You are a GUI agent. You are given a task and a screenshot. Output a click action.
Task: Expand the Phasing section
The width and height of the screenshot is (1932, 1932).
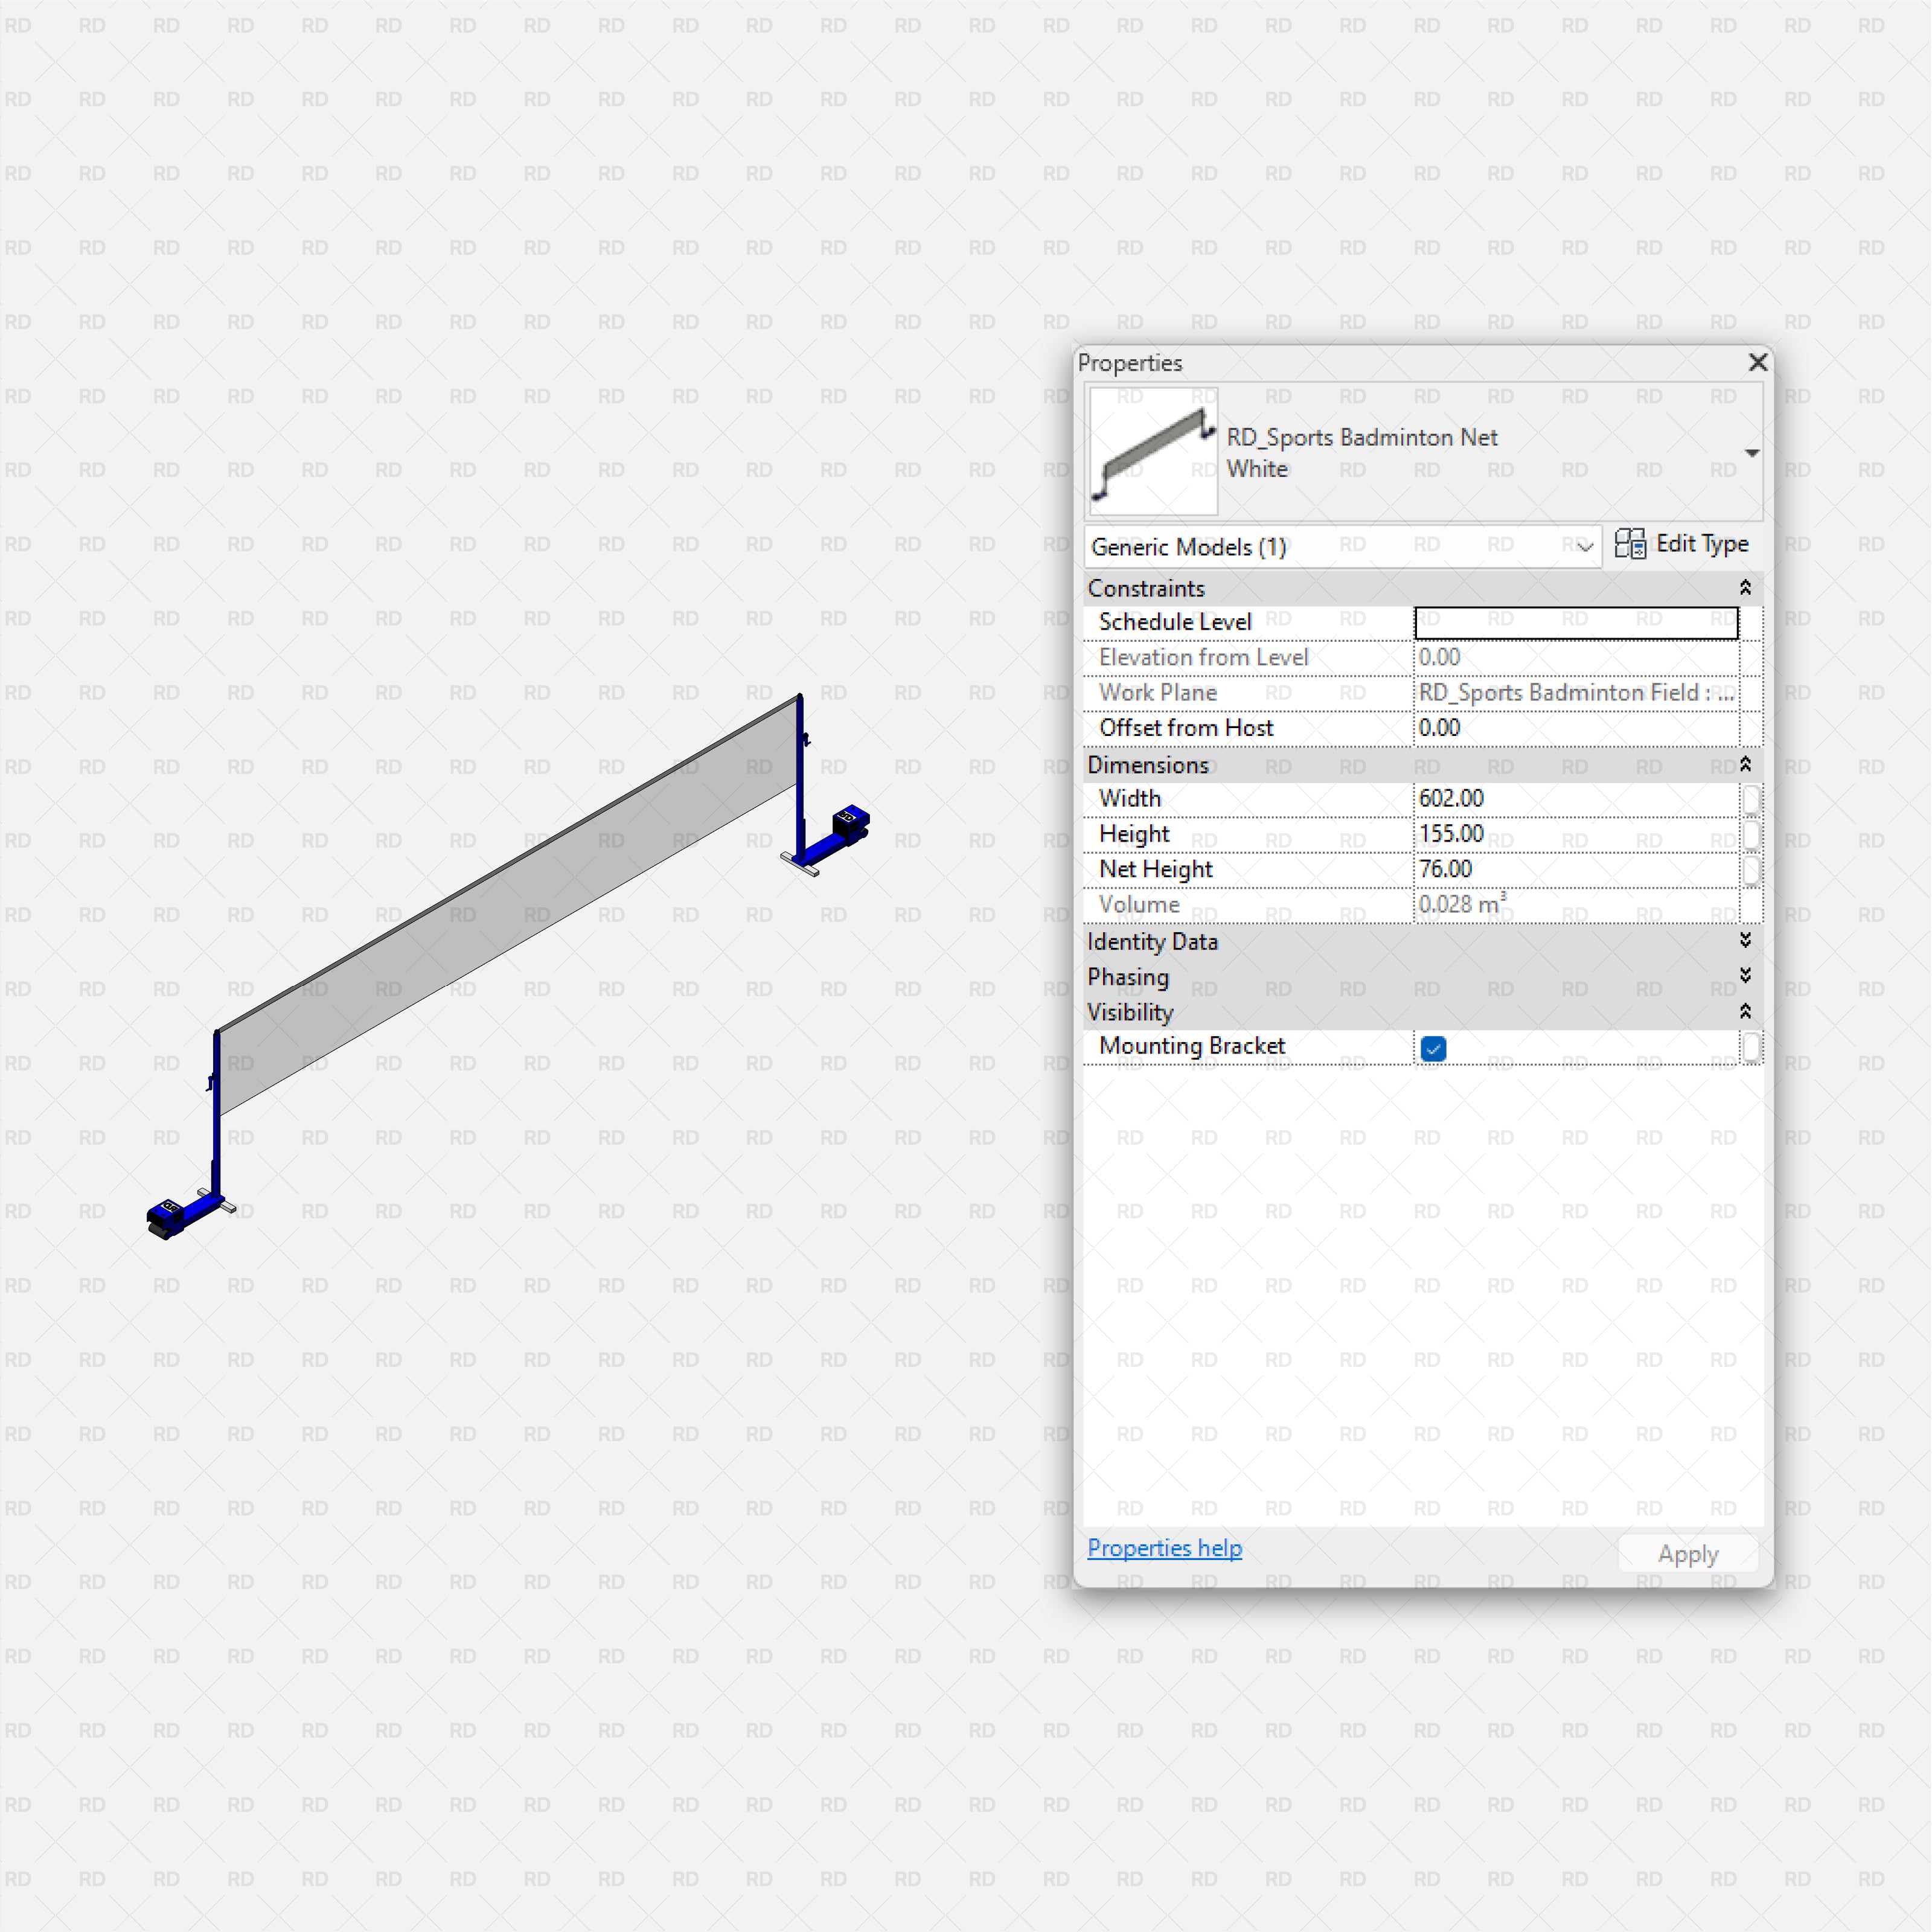(1745, 976)
